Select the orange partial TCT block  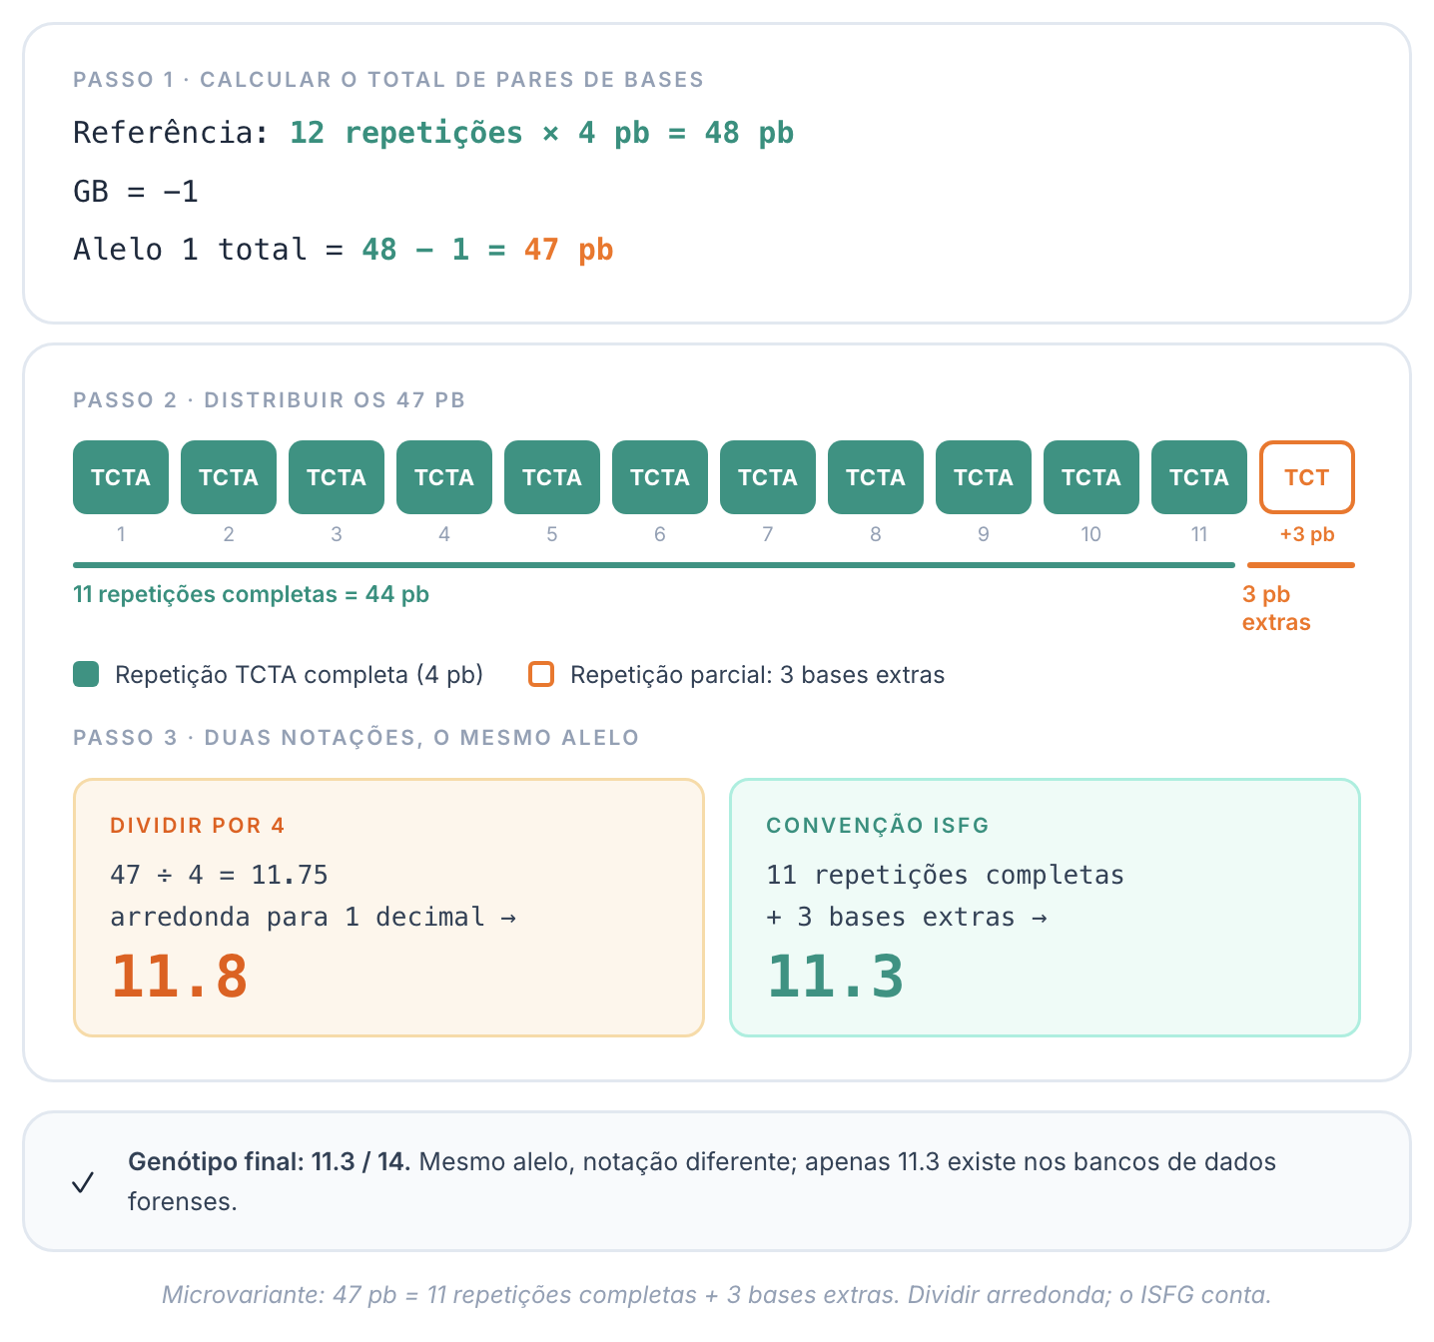point(1307,477)
